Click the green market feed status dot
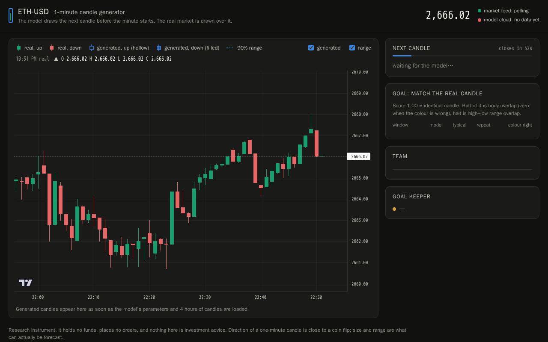Screen dimensions: 548x342 coord(479,11)
